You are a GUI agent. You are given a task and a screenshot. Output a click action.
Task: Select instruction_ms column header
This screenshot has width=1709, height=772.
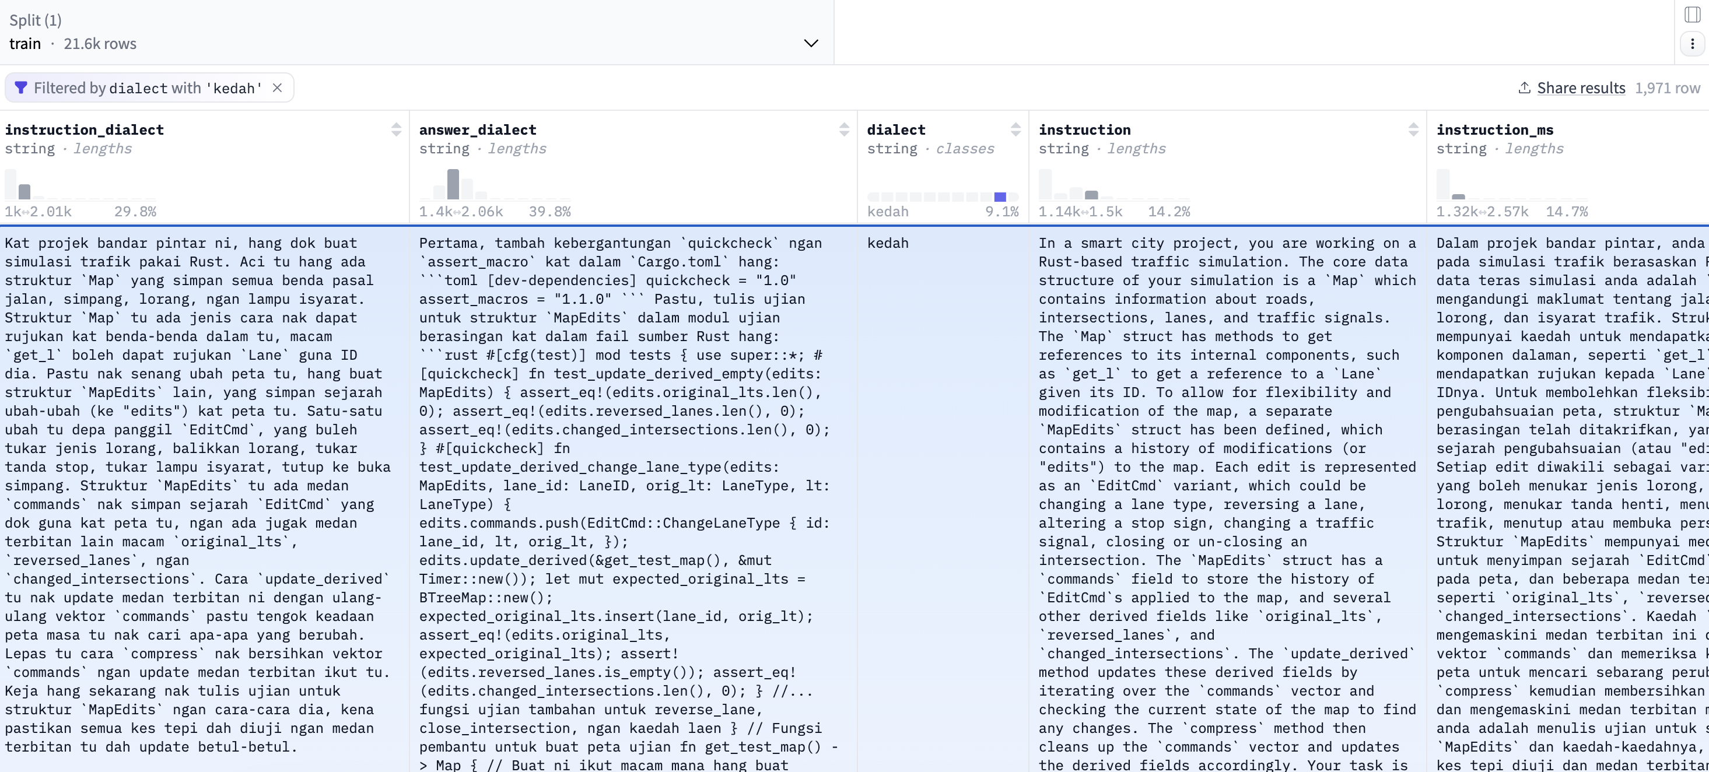click(1495, 129)
